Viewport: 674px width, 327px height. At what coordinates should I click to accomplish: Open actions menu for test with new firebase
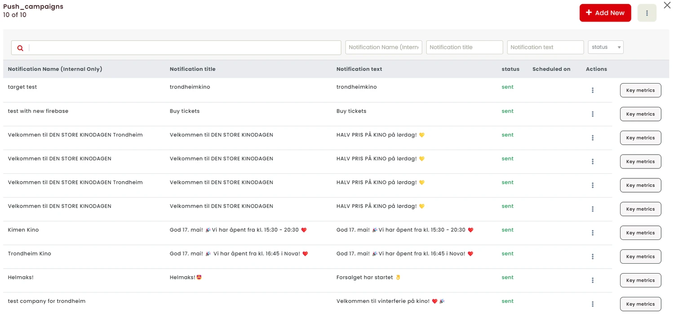pos(593,114)
